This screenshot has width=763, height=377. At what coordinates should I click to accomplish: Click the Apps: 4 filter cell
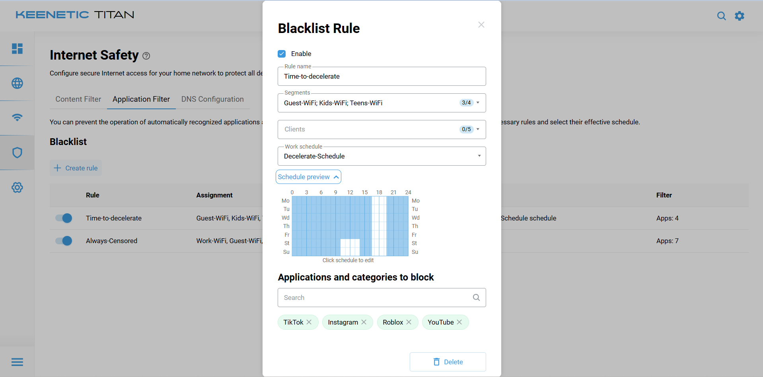coord(668,218)
